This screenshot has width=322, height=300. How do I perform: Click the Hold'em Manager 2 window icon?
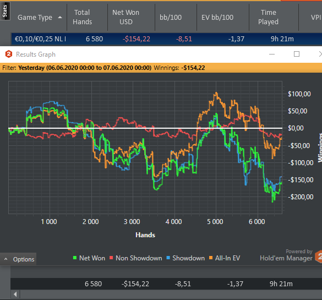point(9,54)
